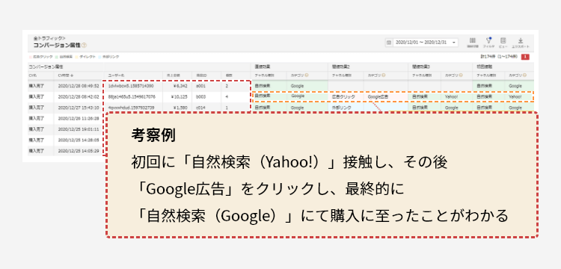Viewport: 561px width, 269px height.
Task: Click 購入完了 in the 2020/12/28 08:49:52 row
Action: 36,86
